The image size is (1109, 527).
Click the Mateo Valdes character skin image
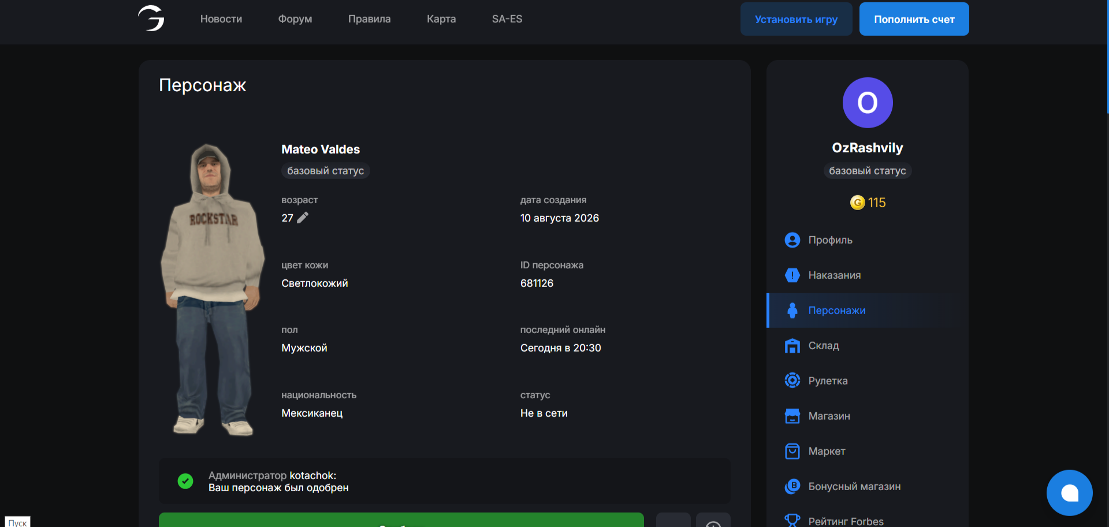point(213,290)
